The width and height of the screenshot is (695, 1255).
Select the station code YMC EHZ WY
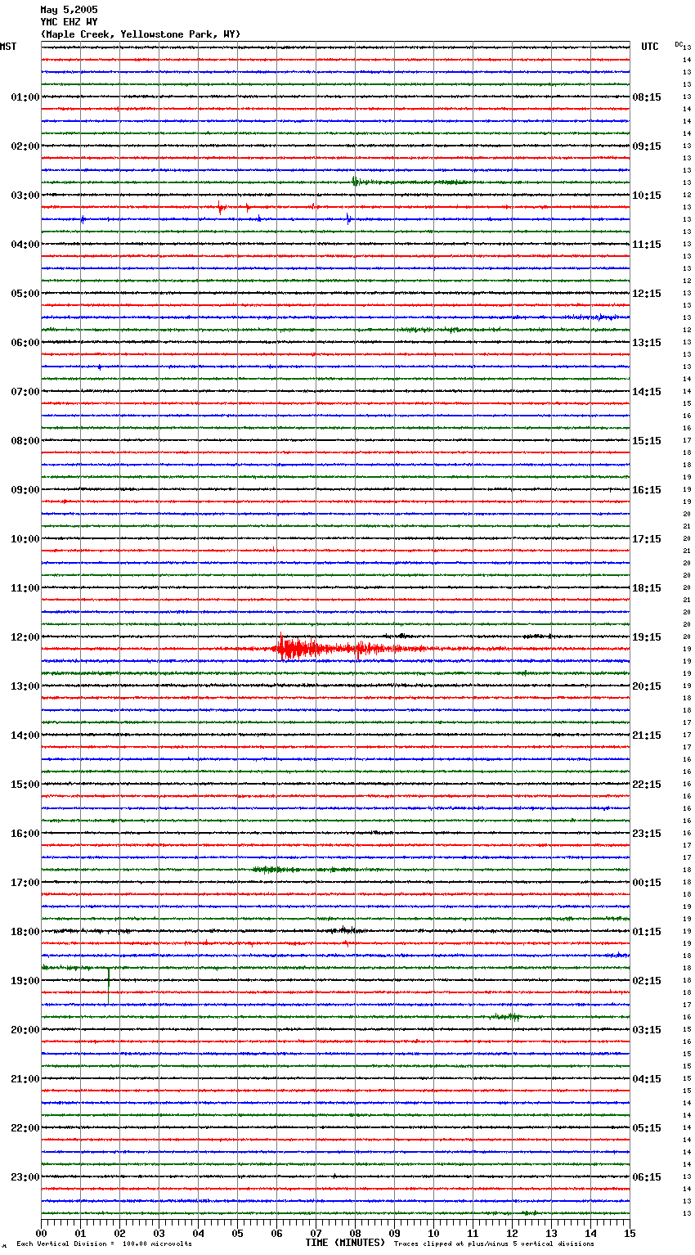pos(69,22)
